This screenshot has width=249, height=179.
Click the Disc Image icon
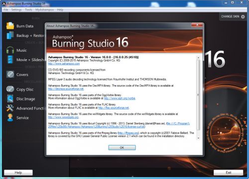[10, 98]
